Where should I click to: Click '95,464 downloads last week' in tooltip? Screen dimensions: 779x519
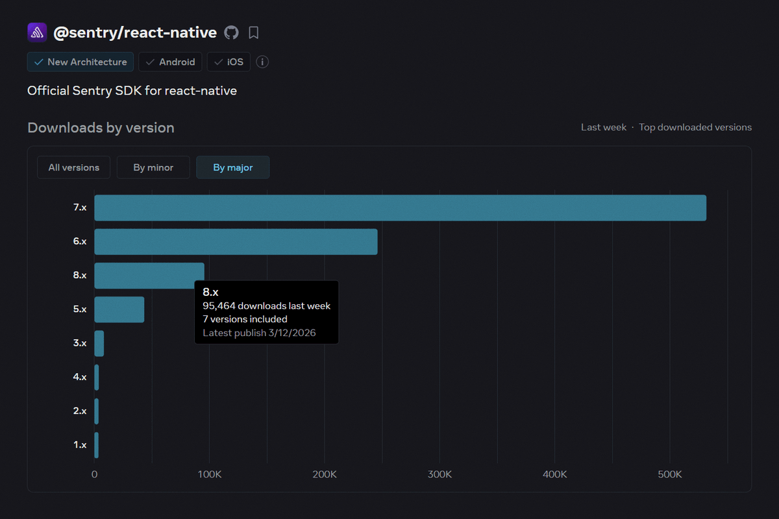click(x=267, y=306)
